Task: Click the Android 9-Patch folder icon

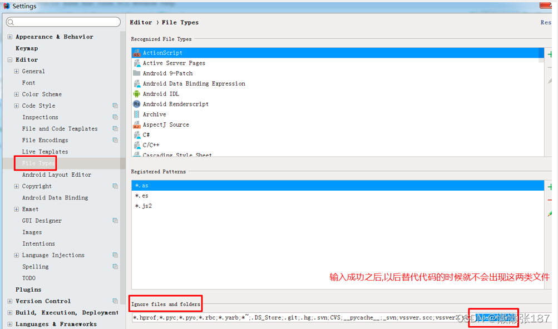Action: pyautogui.click(x=137, y=73)
